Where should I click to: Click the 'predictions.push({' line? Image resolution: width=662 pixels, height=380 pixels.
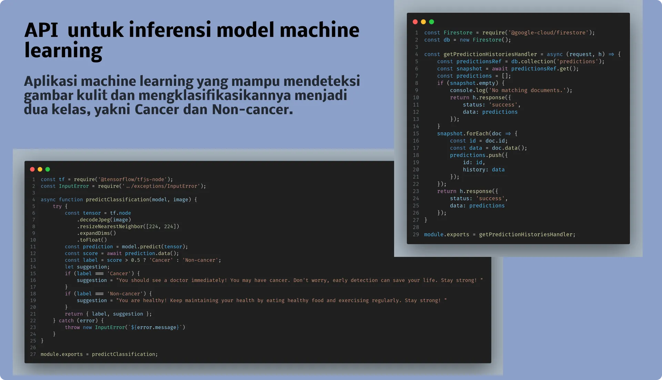point(479,155)
